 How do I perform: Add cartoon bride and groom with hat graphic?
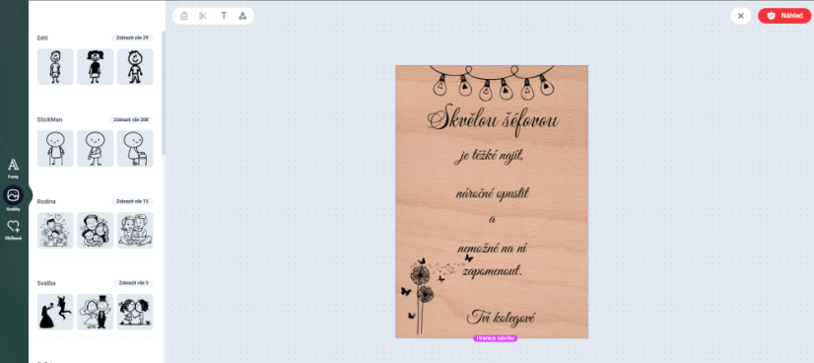coord(95,312)
